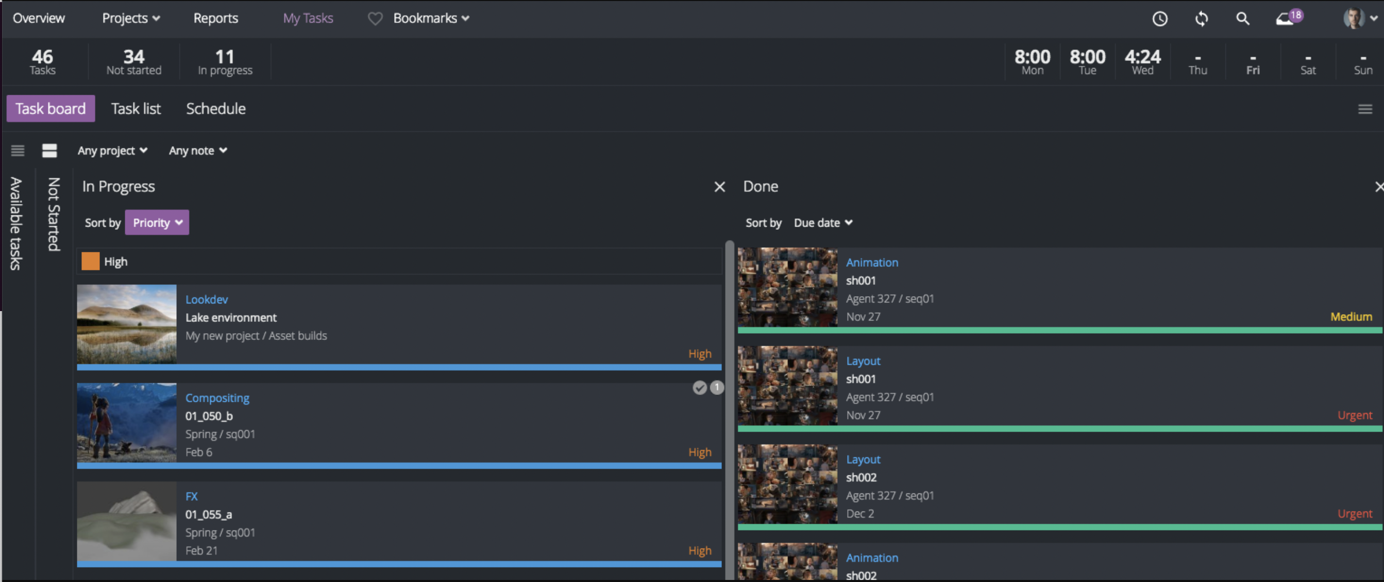Click the orange High priority swatch
This screenshot has height=582, width=1384.
point(90,262)
